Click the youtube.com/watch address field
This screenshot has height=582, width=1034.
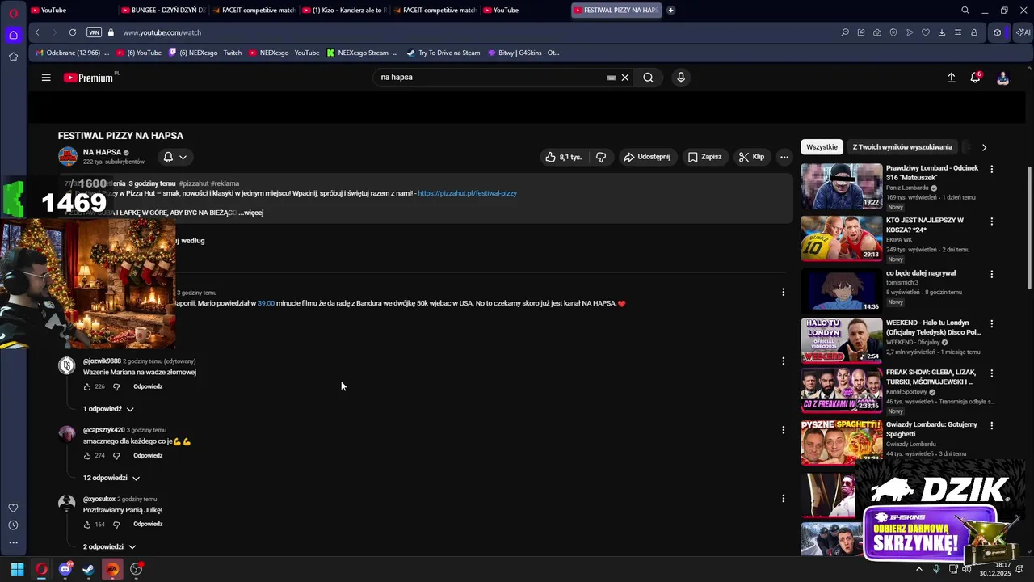tap(162, 32)
